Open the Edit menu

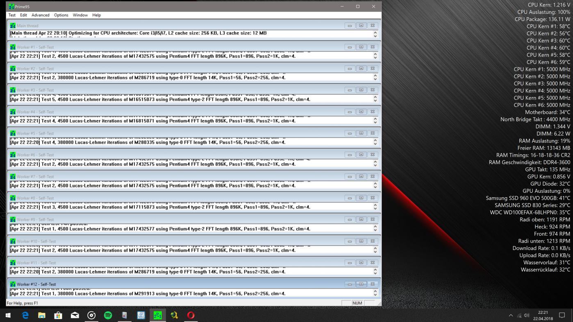click(24, 15)
